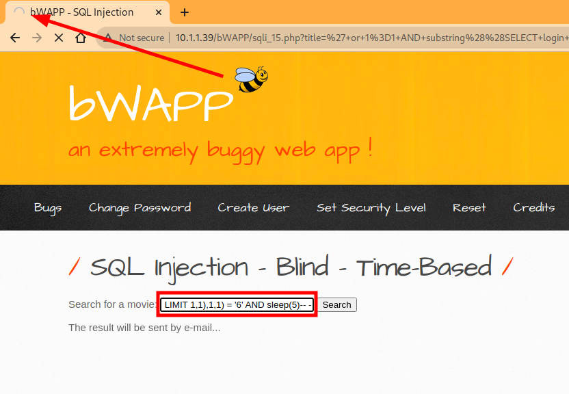Close the bWAPP - SQL Injection tab

[x=159, y=12]
